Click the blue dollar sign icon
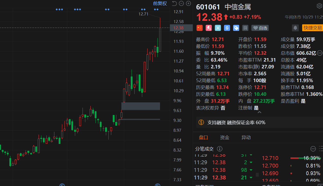This screenshot has width=323, height=186. pos(227,28)
